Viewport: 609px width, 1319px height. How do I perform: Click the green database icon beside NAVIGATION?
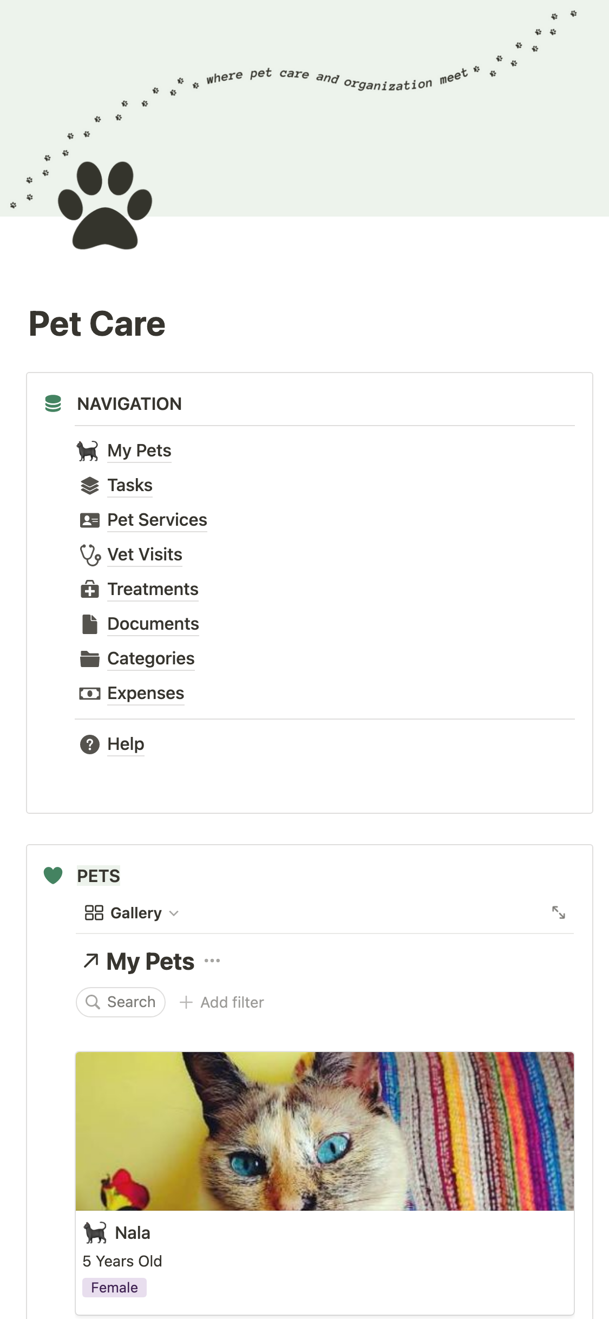tap(53, 404)
